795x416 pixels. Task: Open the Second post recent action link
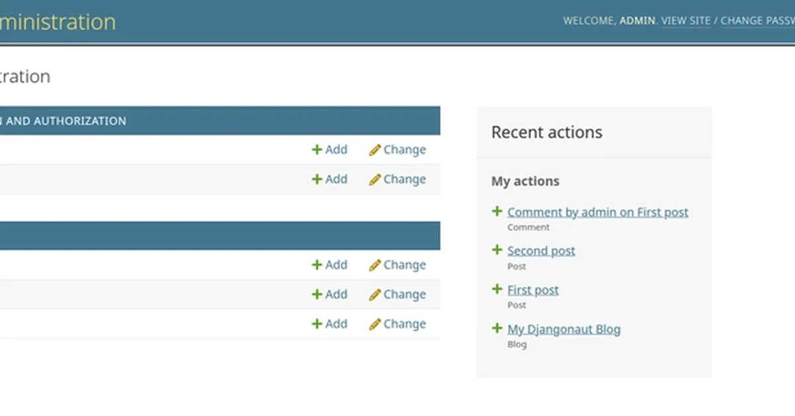(x=541, y=250)
